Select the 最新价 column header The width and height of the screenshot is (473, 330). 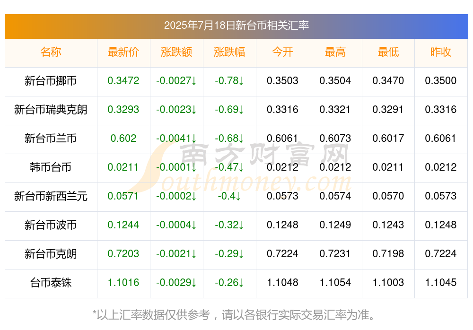coord(123,52)
